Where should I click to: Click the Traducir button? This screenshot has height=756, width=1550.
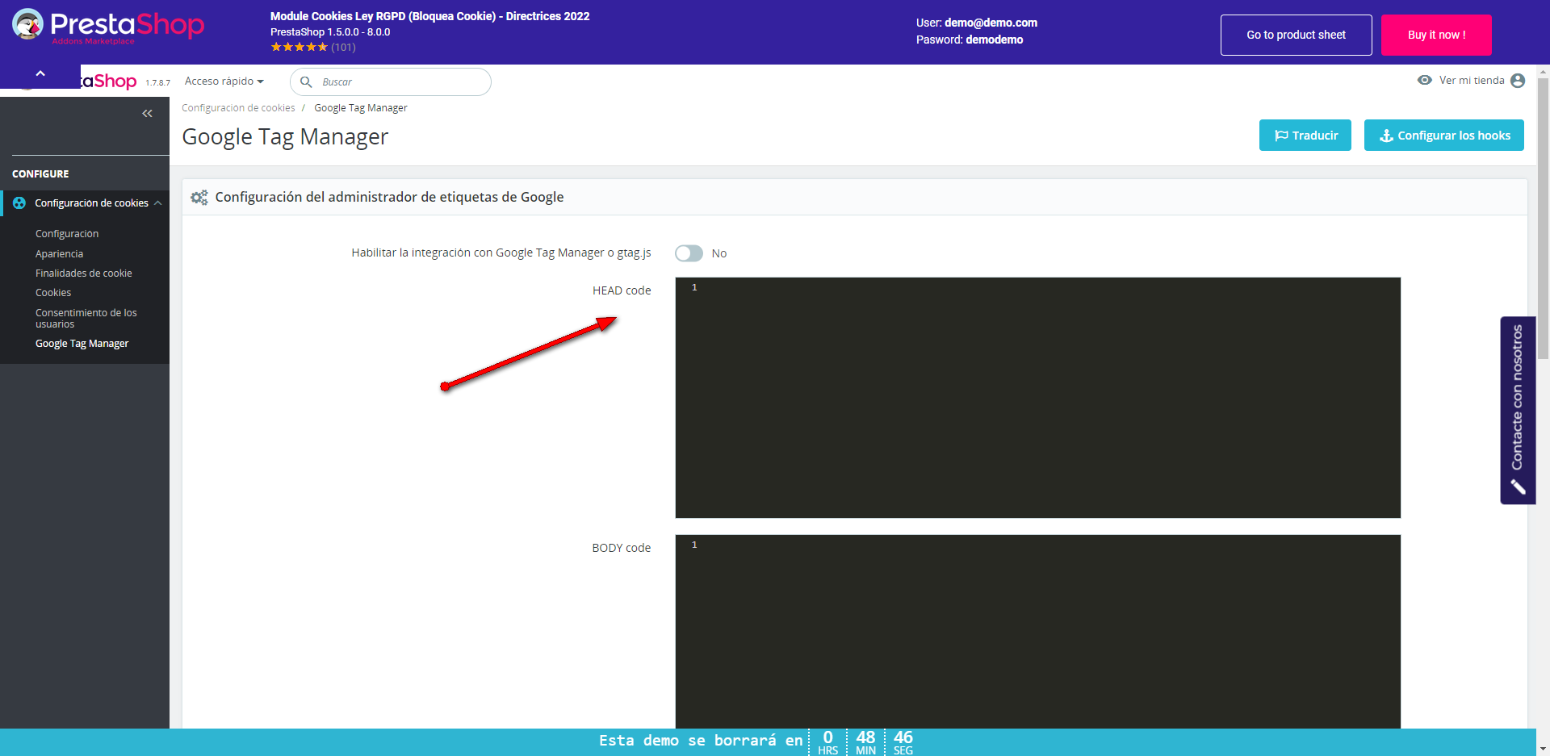1305,136
